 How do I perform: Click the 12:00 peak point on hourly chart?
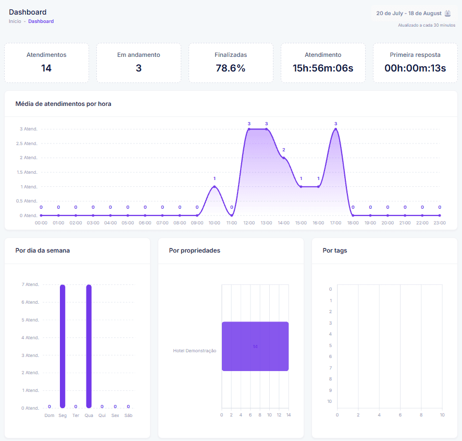249,129
